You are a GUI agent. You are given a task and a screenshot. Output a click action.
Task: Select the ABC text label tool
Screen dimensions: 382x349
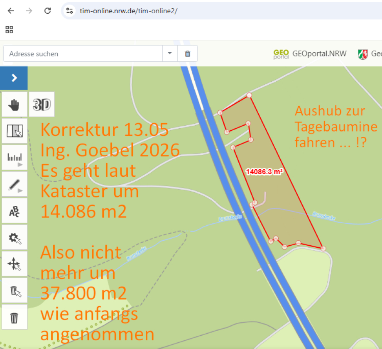pos(15,211)
